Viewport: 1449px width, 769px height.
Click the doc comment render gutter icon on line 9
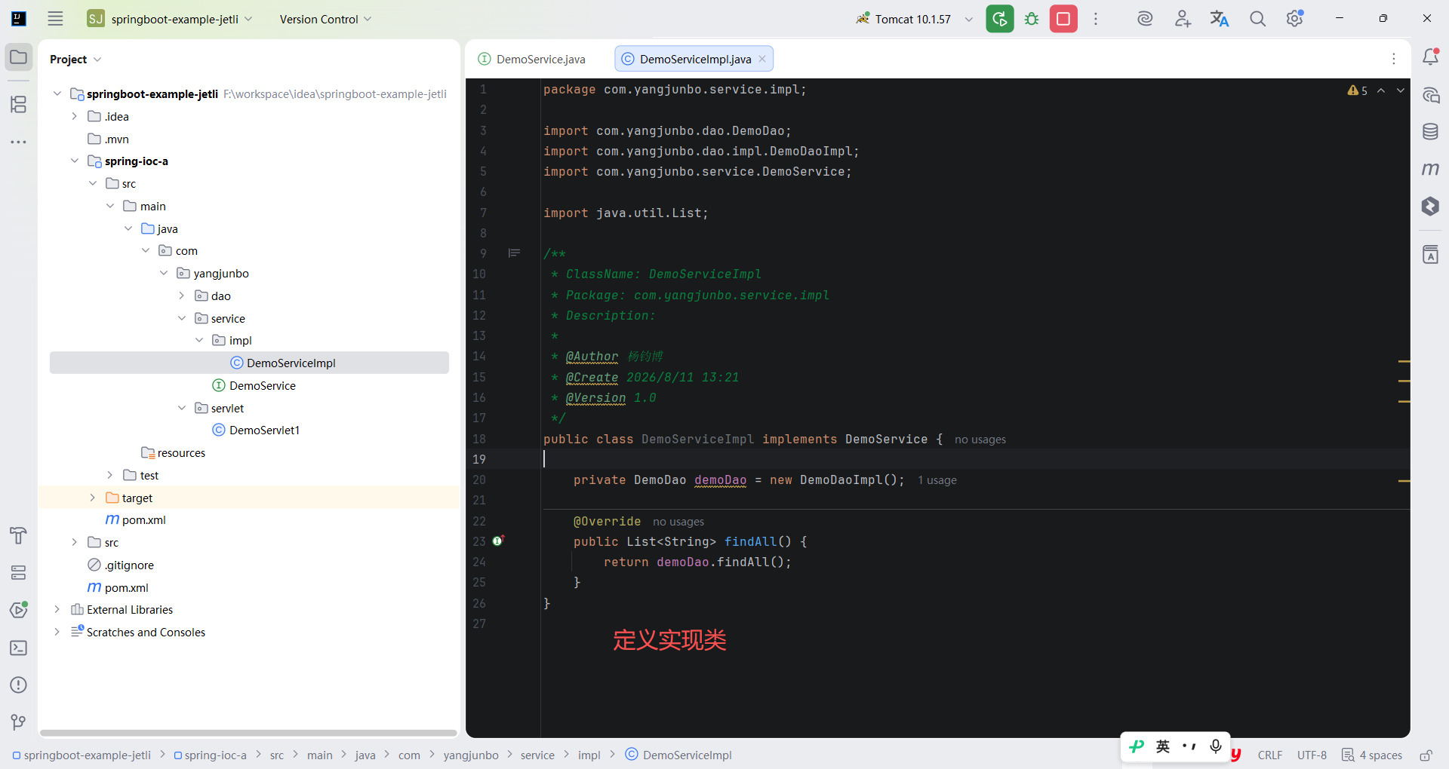[514, 253]
